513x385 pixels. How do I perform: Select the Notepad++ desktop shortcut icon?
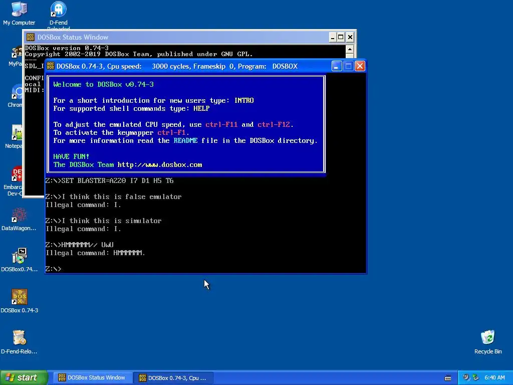coord(14,137)
